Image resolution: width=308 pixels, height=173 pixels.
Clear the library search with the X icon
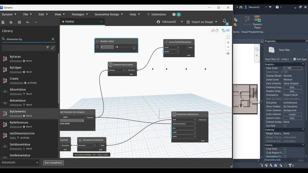tap(53, 39)
